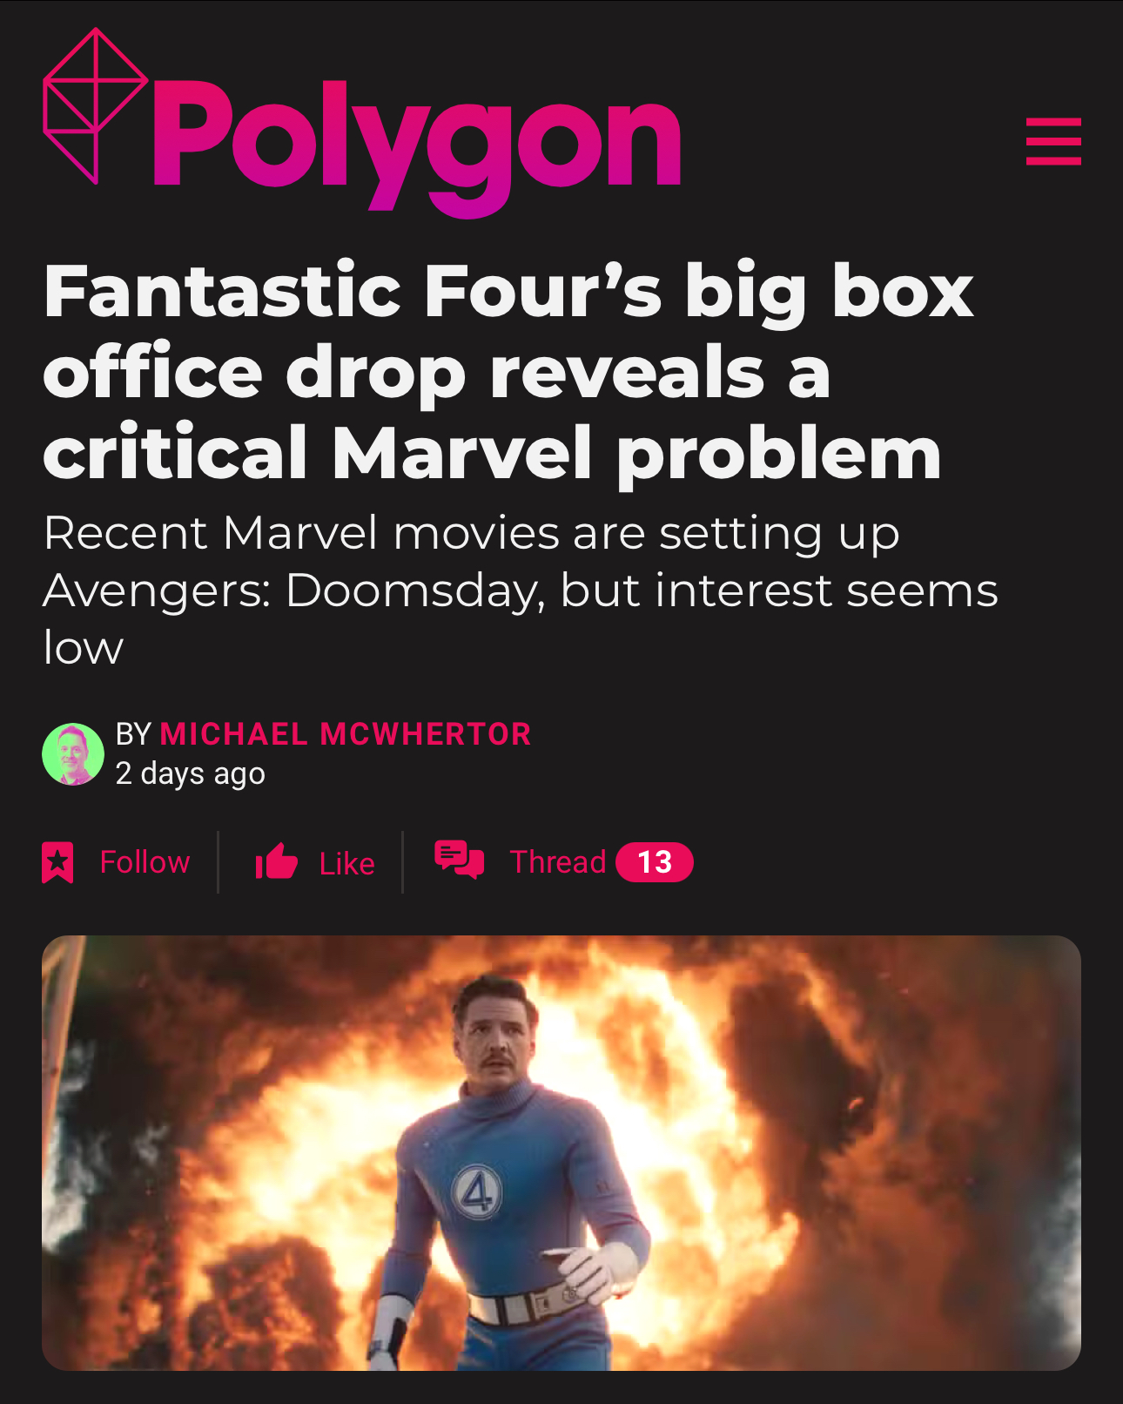
Task: Click the Fantastic Four article headline
Action: (x=508, y=372)
